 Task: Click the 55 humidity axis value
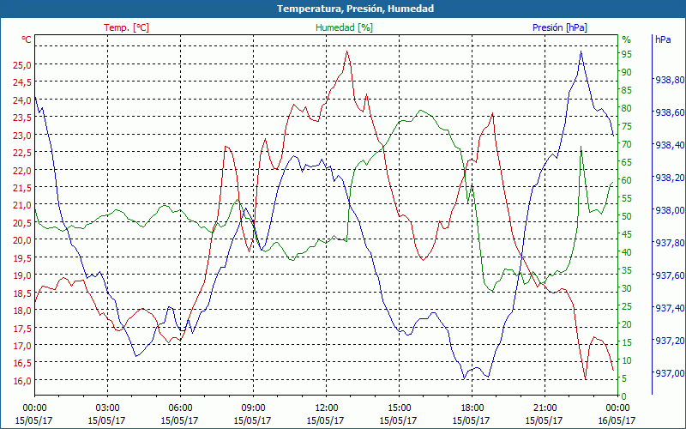tap(627, 198)
